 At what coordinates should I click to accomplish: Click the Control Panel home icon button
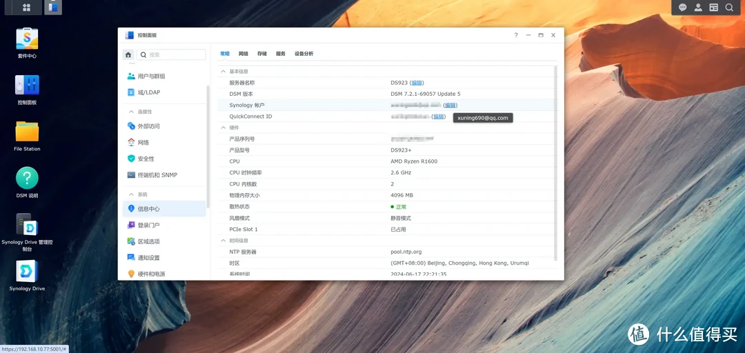point(128,54)
